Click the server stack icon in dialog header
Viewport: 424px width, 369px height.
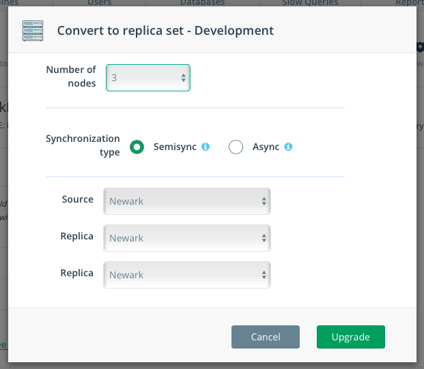(x=33, y=31)
